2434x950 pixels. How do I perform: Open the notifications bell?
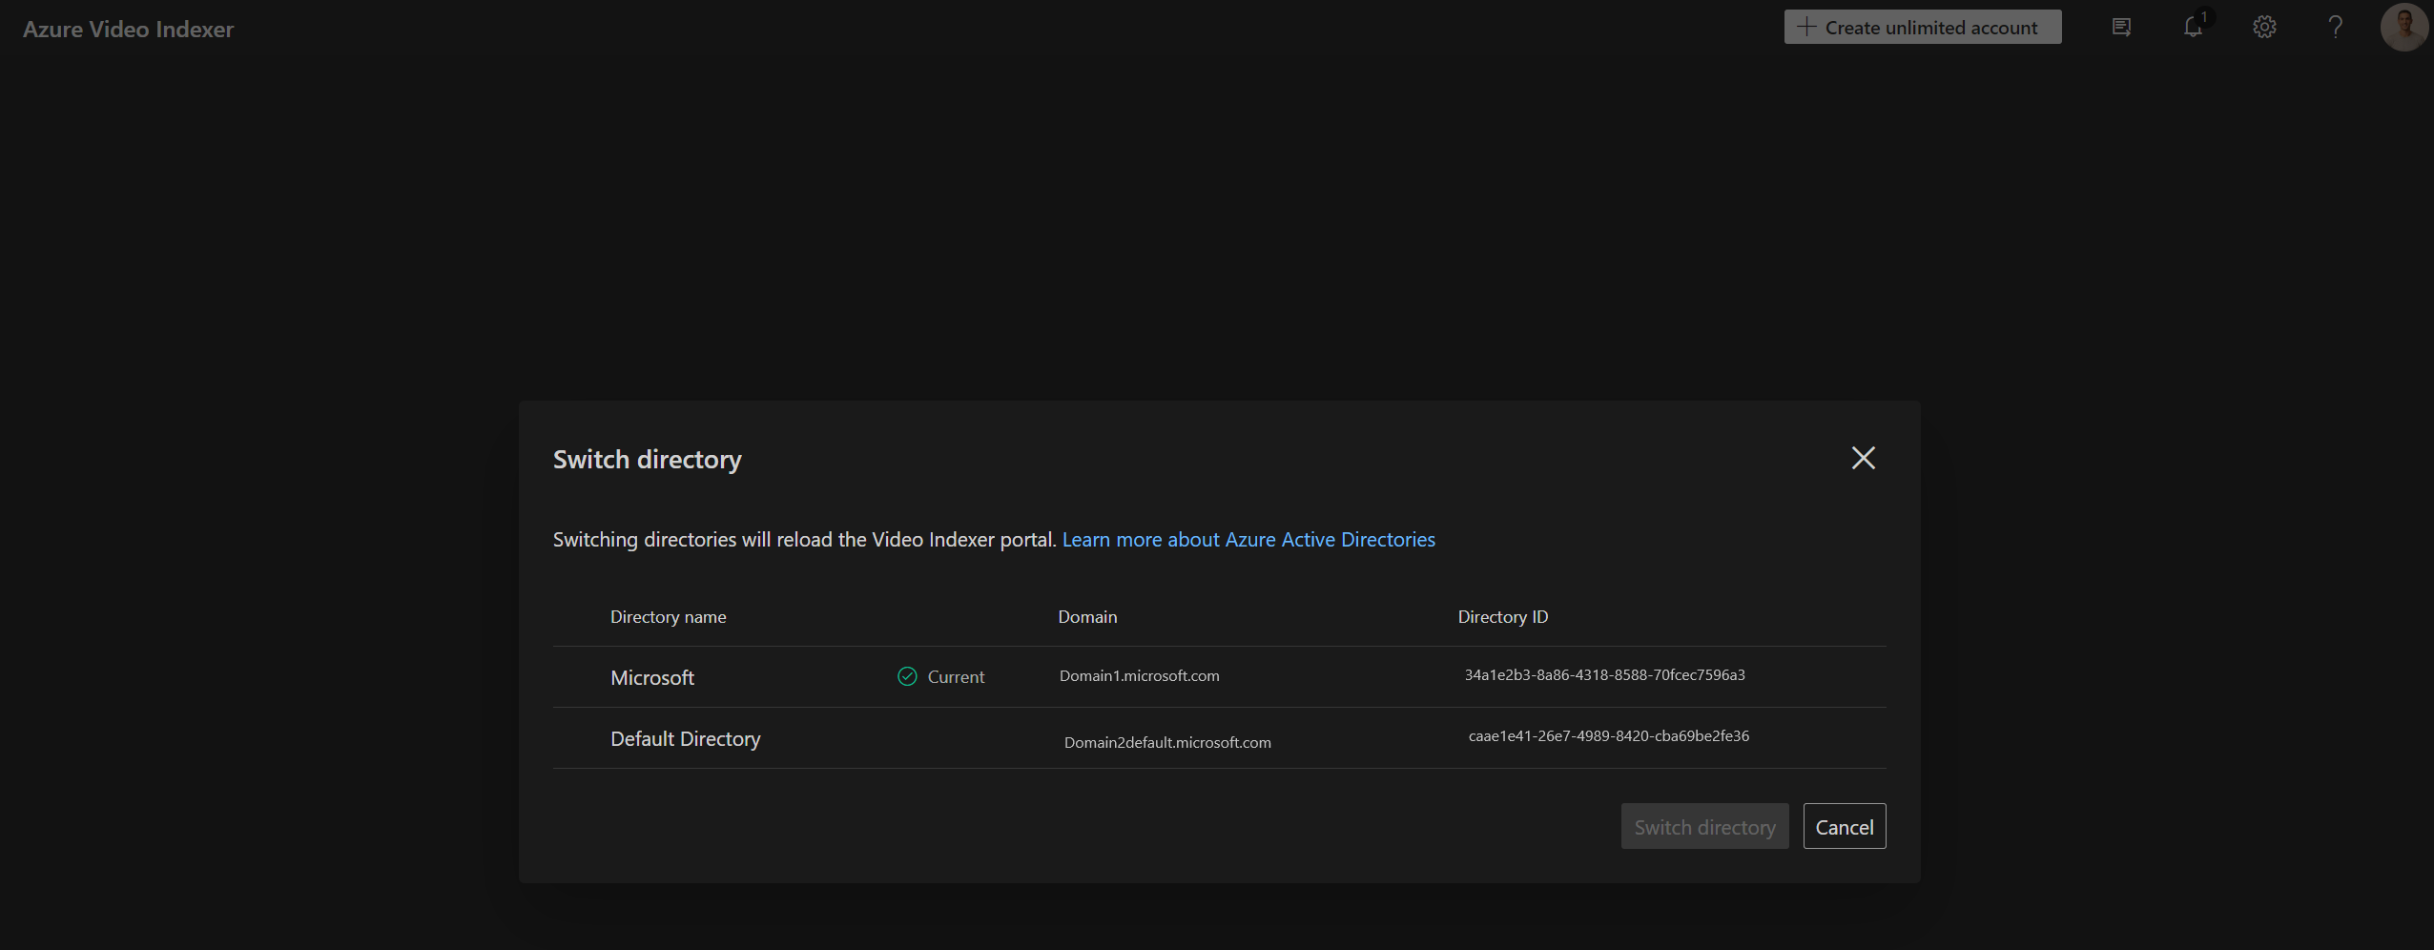[2194, 27]
